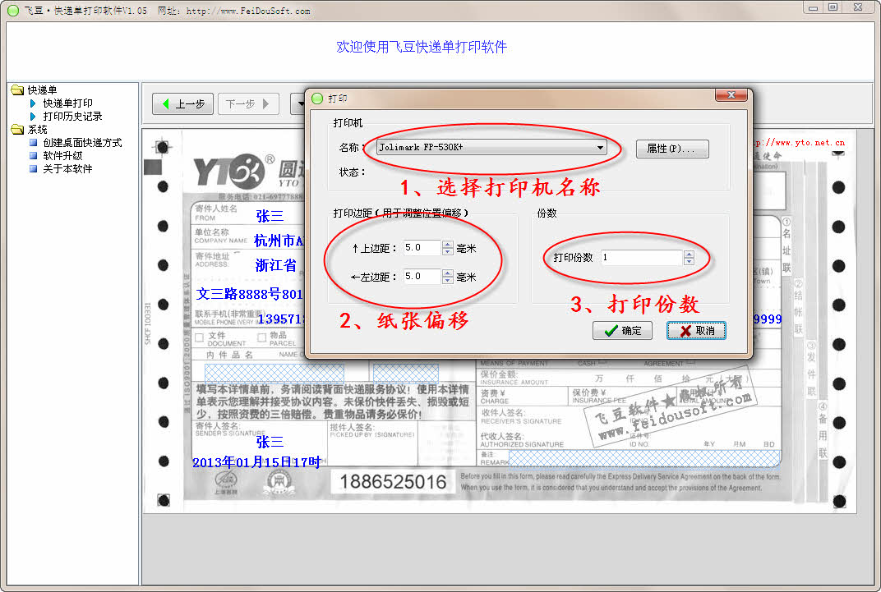Click the grey right arrow on 下一步
The image size is (881, 592).
pos(265,103)
